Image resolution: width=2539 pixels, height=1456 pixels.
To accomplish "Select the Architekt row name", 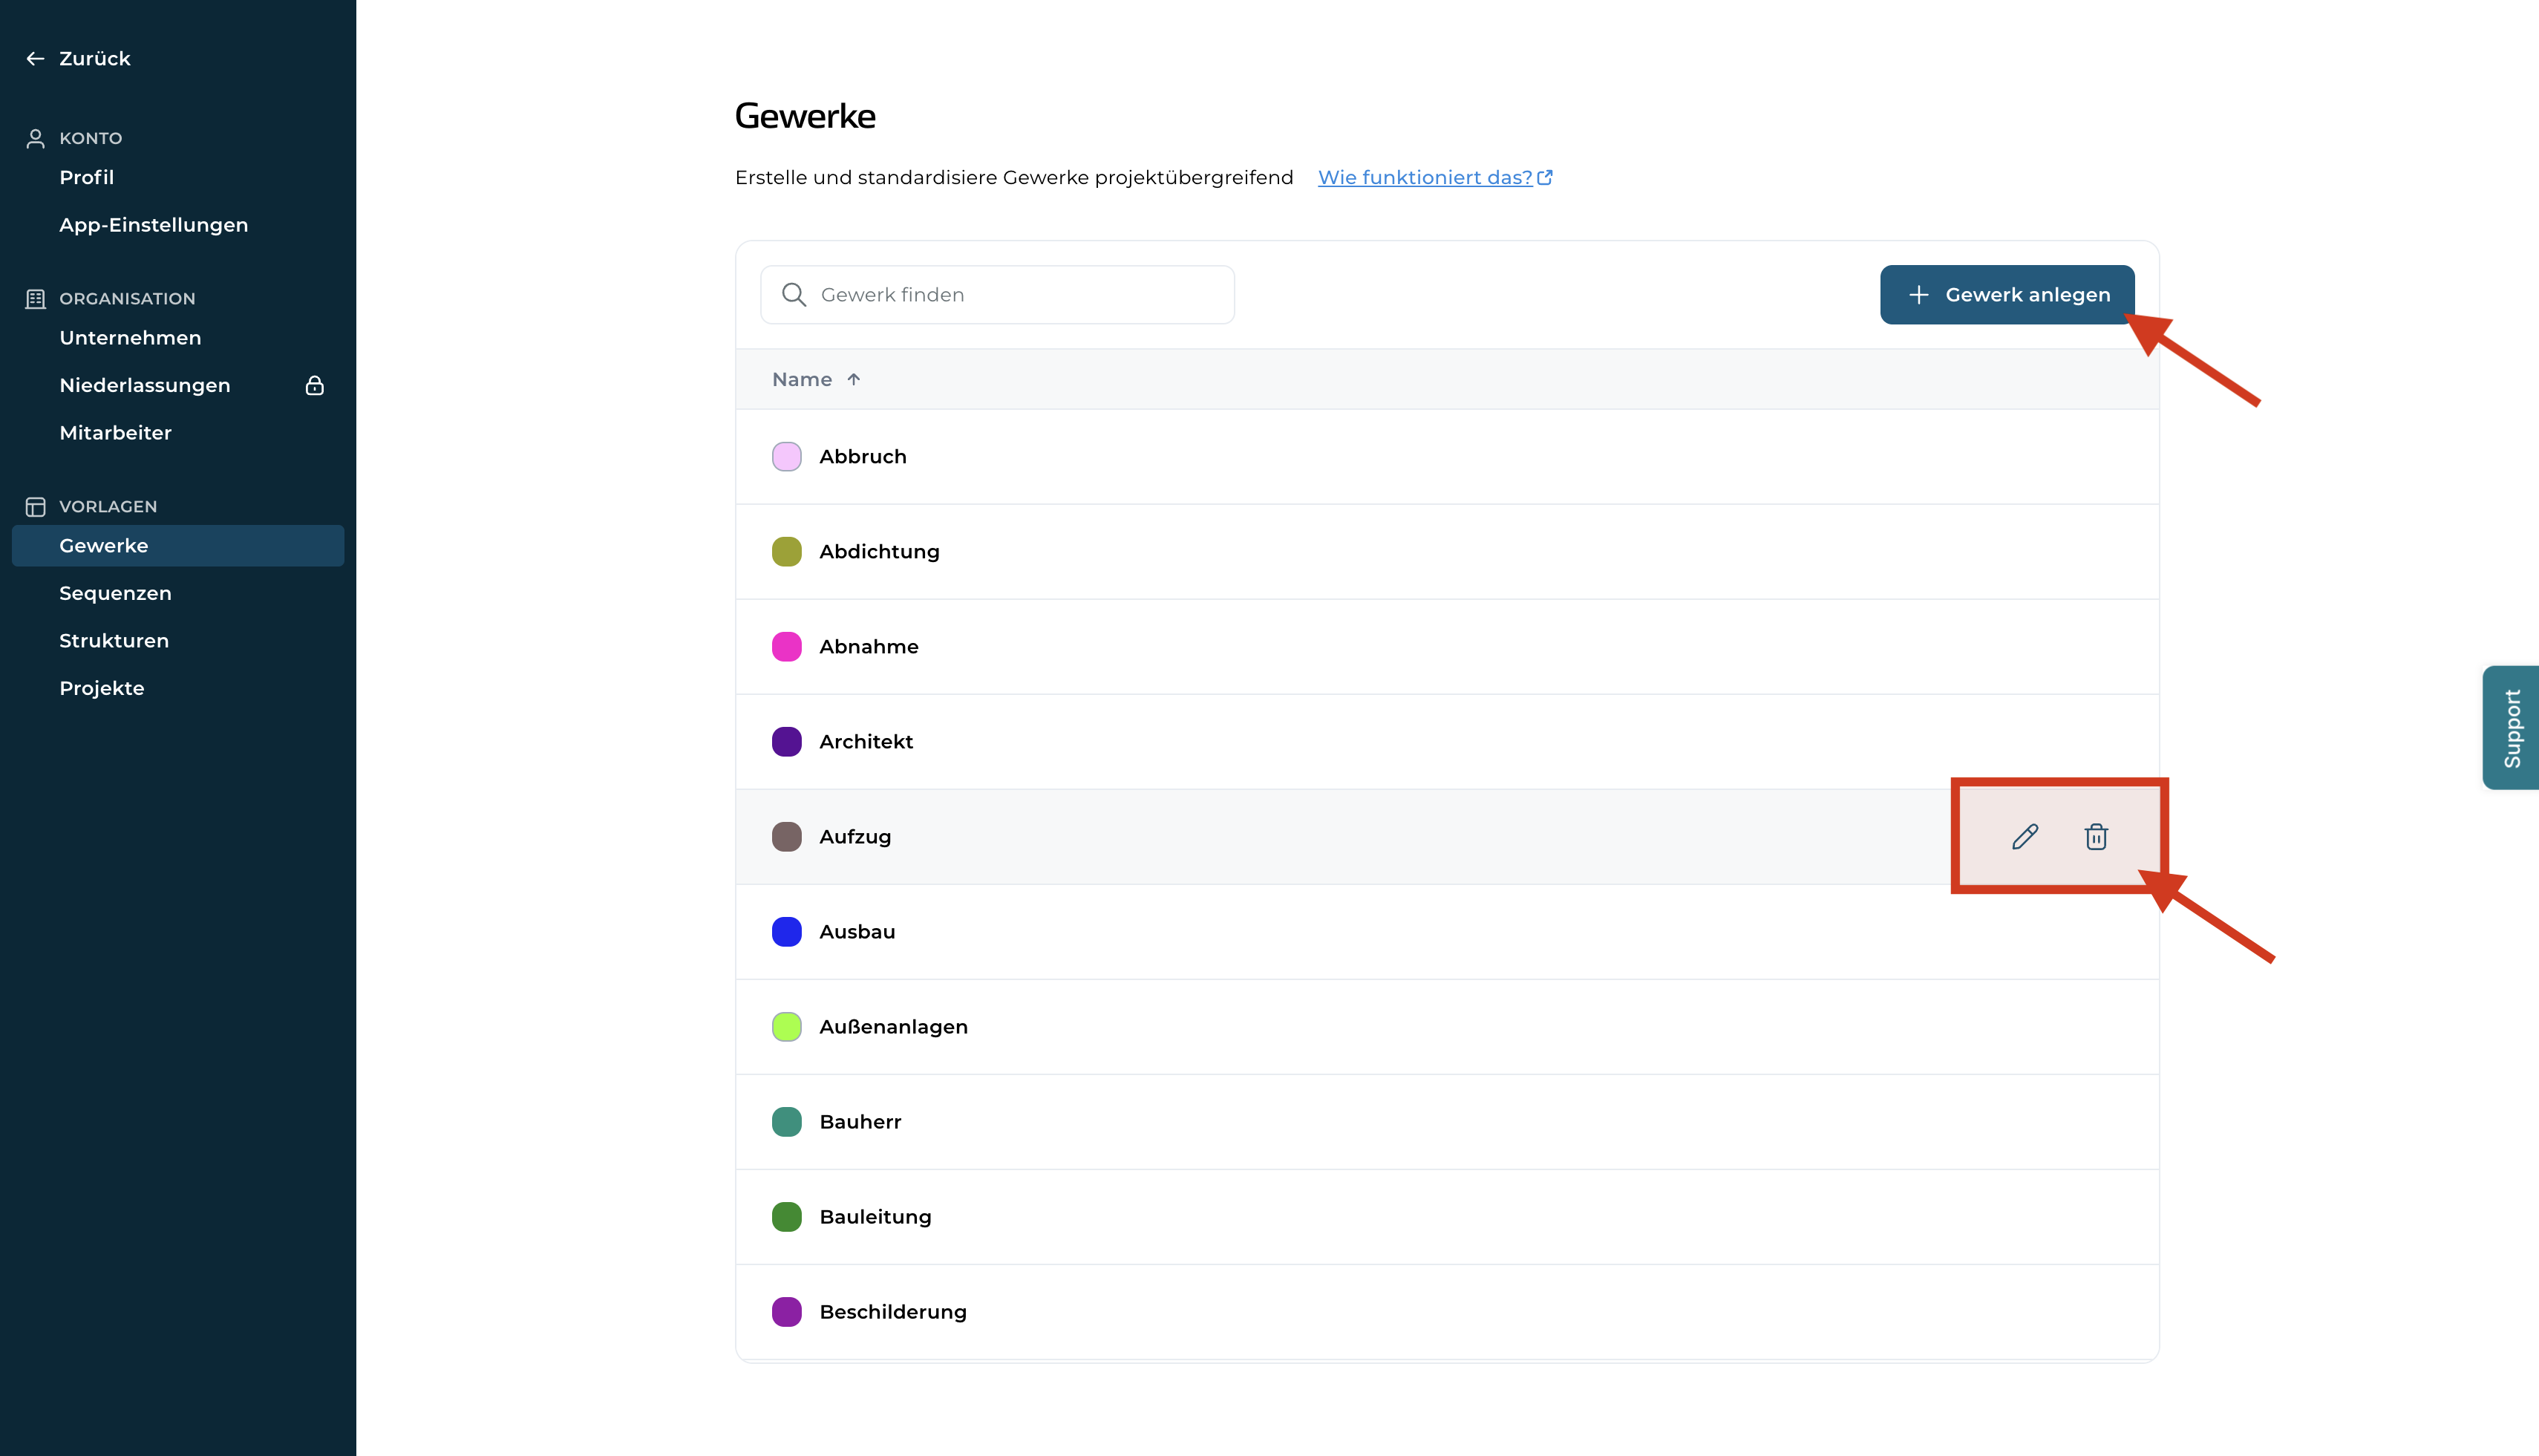I will [x=866, y=742].
